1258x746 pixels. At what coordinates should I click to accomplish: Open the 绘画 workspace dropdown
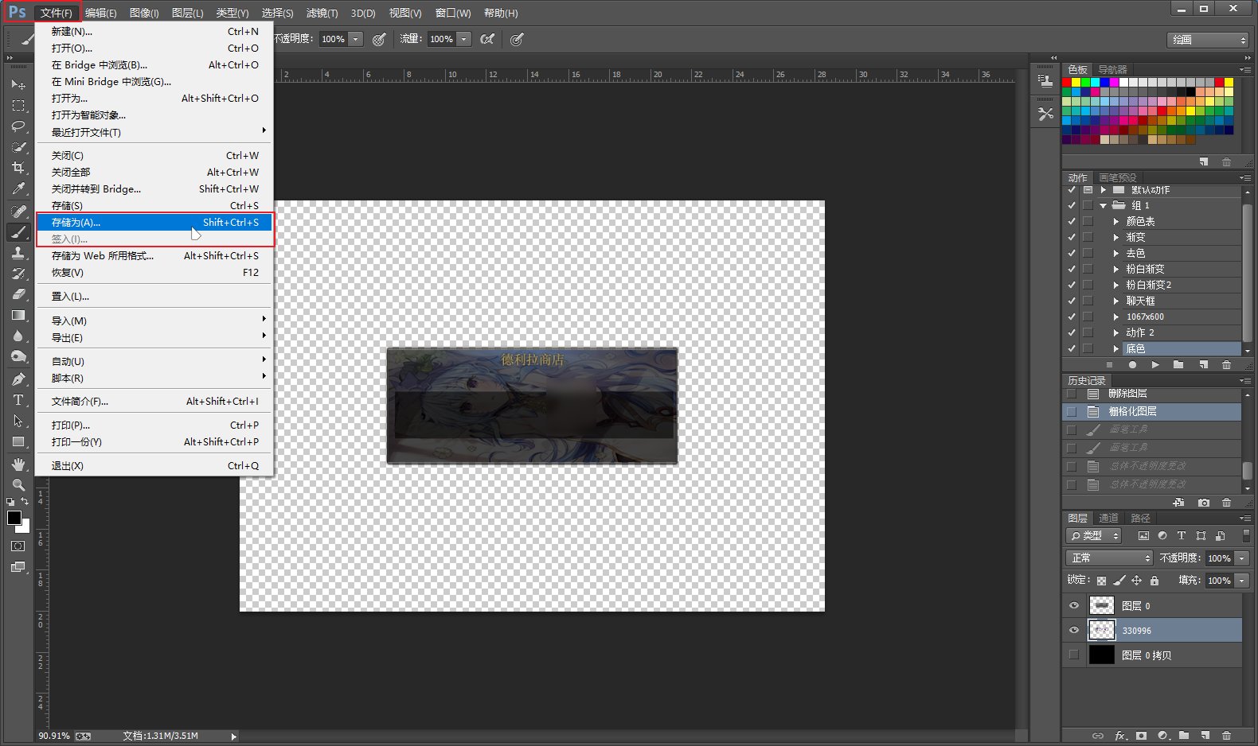(1209, 40)
